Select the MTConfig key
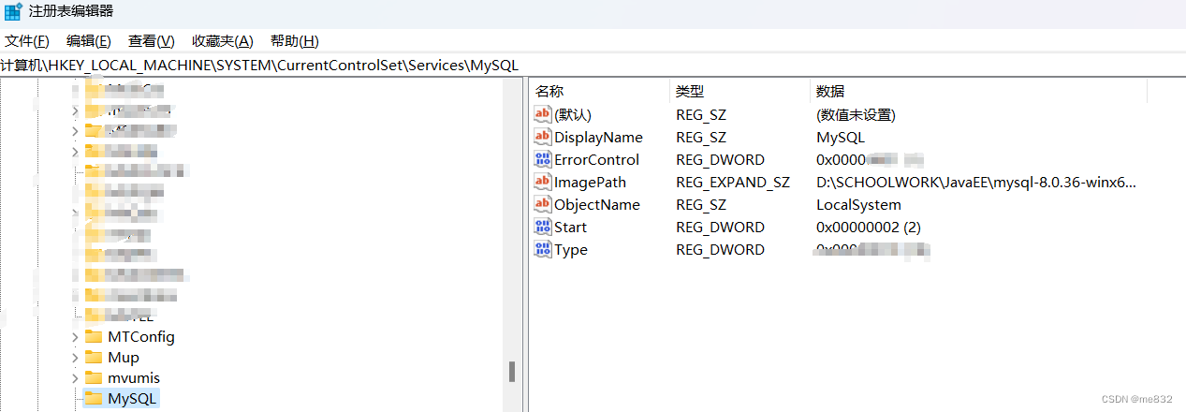 coord(141,336)
